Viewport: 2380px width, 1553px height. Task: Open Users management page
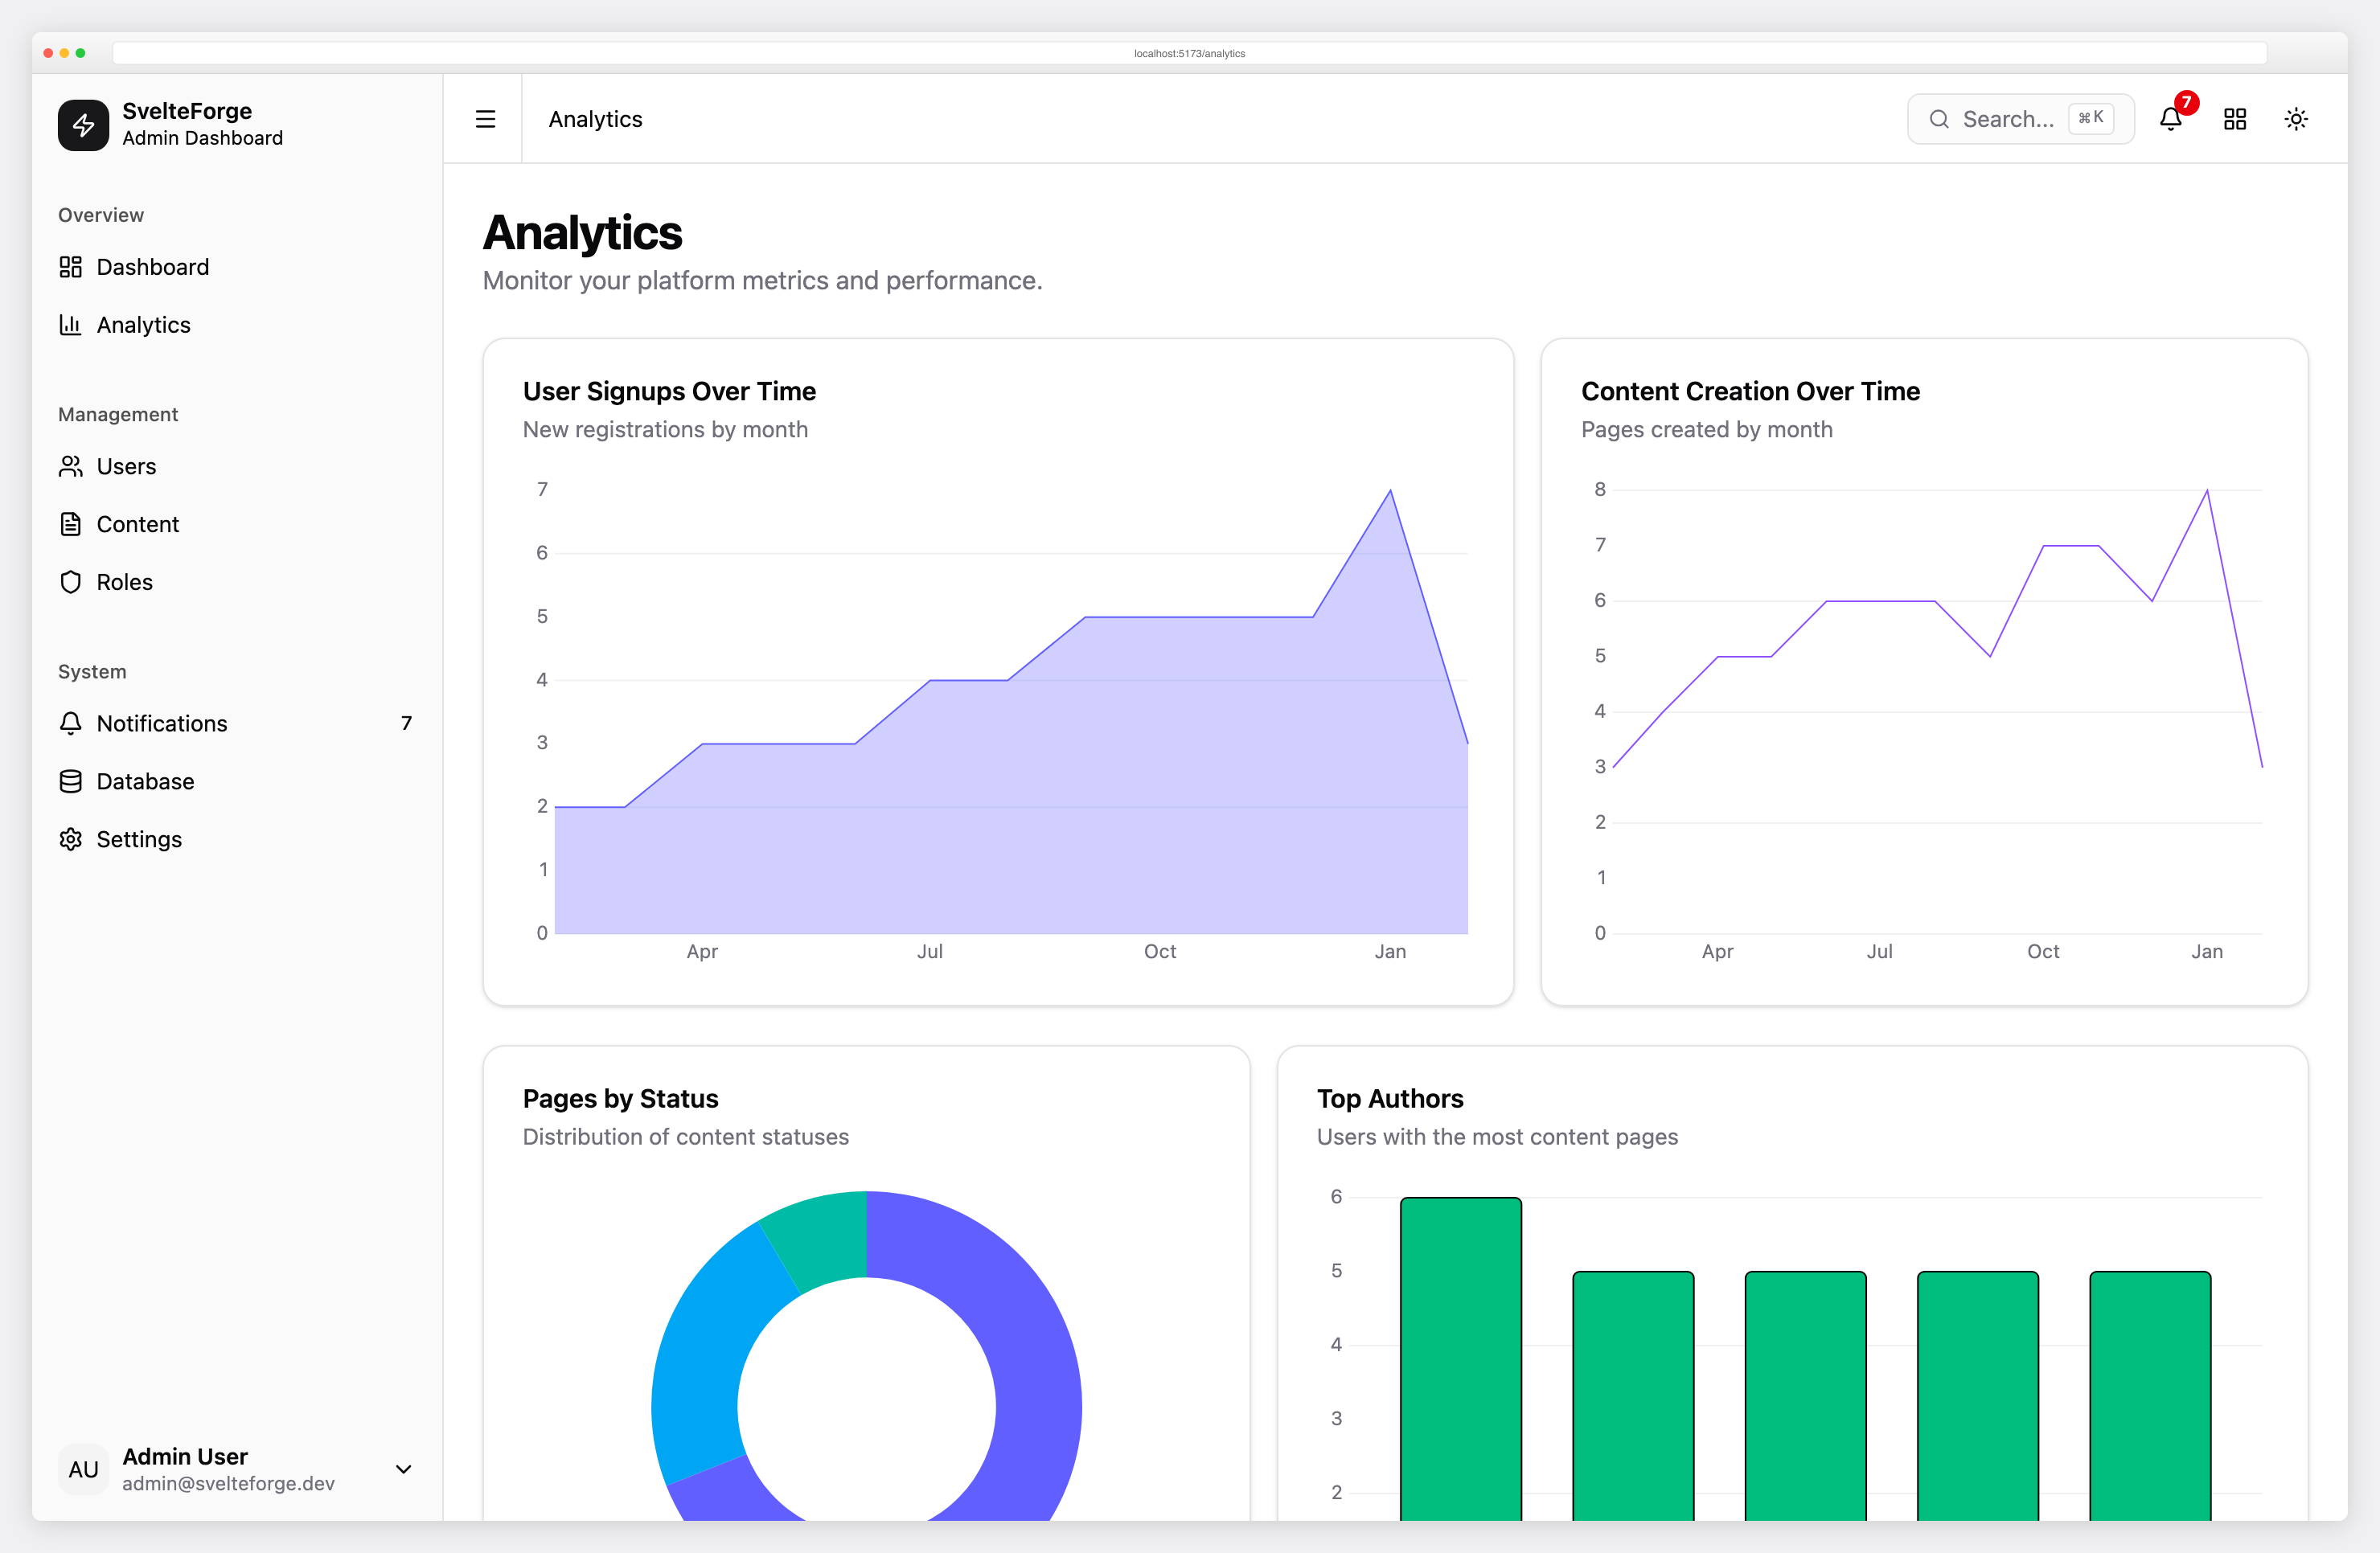(237, 466)
